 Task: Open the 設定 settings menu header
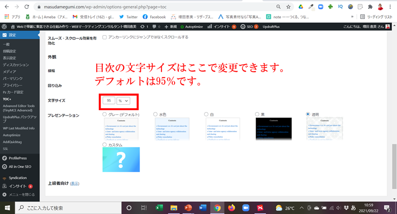pos(20,35)
